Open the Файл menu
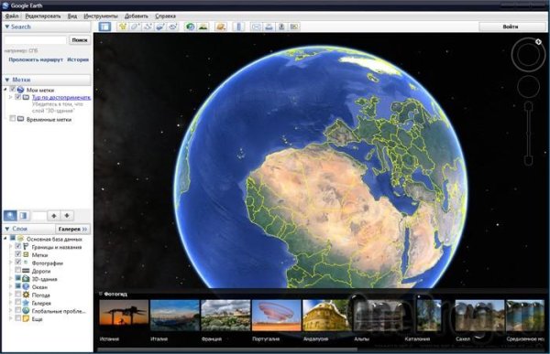The image size is (550, 354). 12,16
